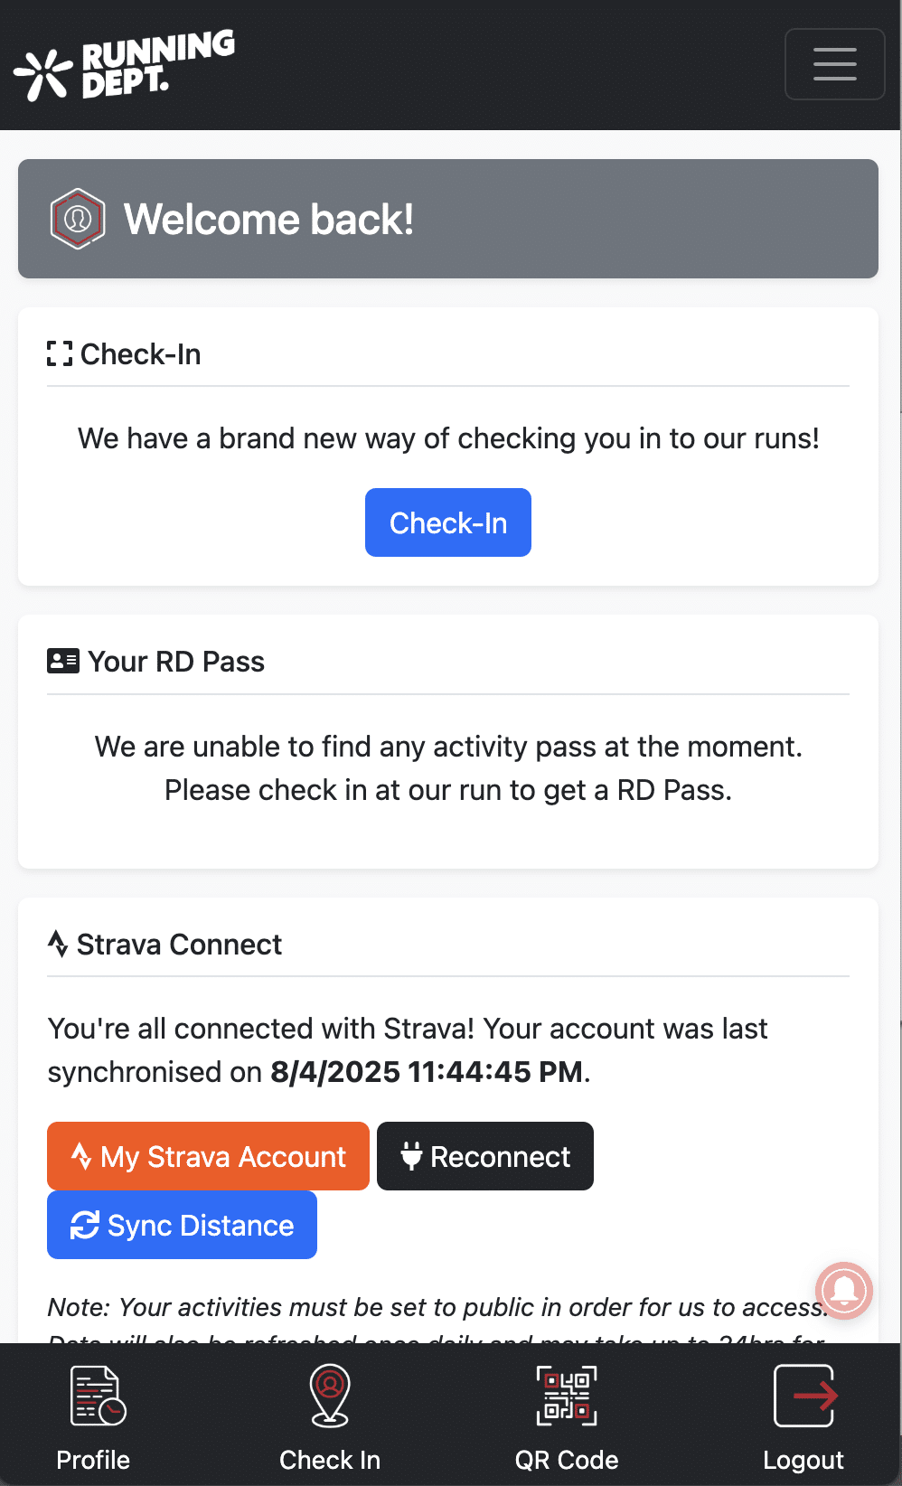Open My Strava Account
The image size is (902, 1486).
click(208, 1156)
